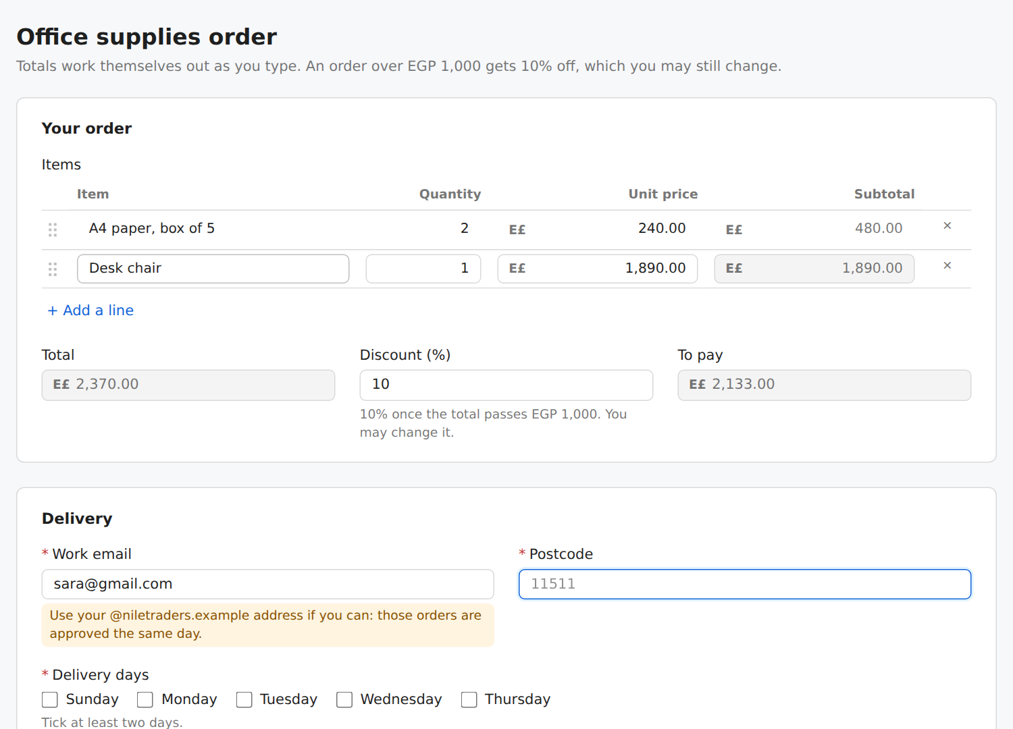The height and width of the screenshot is (729, 1013).
Task: Tick the Wednesday delivery day checkbox
Action: click(x=344, y=699)
